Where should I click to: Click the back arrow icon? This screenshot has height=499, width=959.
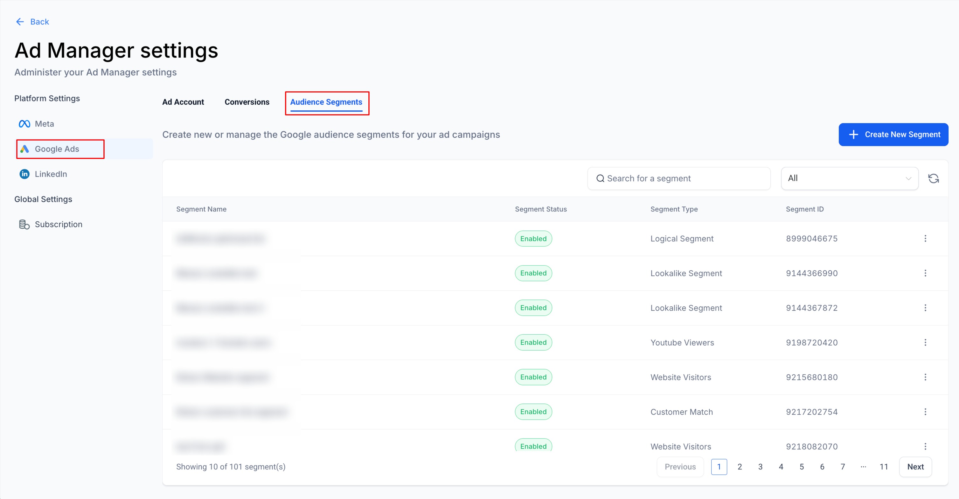20,22
